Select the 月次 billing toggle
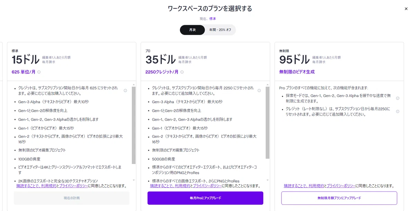 coord(192,30)
